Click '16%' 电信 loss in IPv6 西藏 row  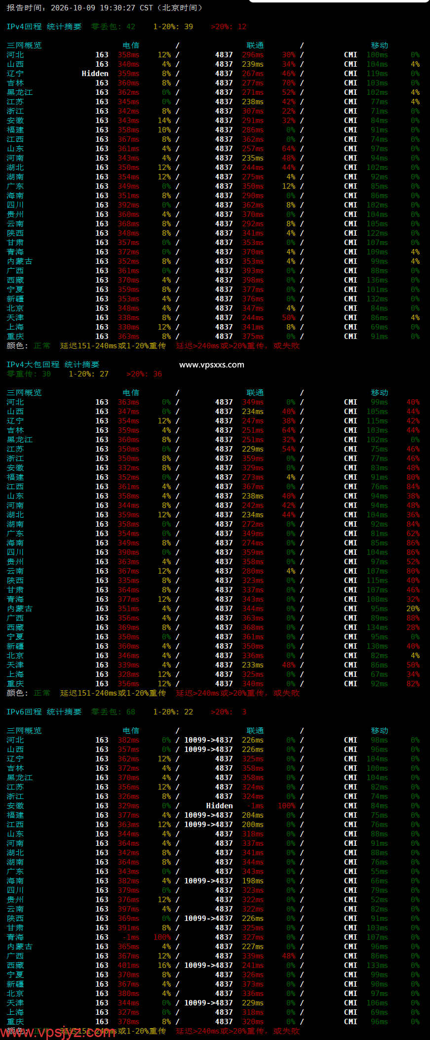164,965
